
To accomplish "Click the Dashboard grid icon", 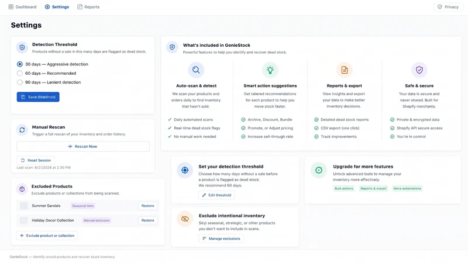I will point(11,7).
